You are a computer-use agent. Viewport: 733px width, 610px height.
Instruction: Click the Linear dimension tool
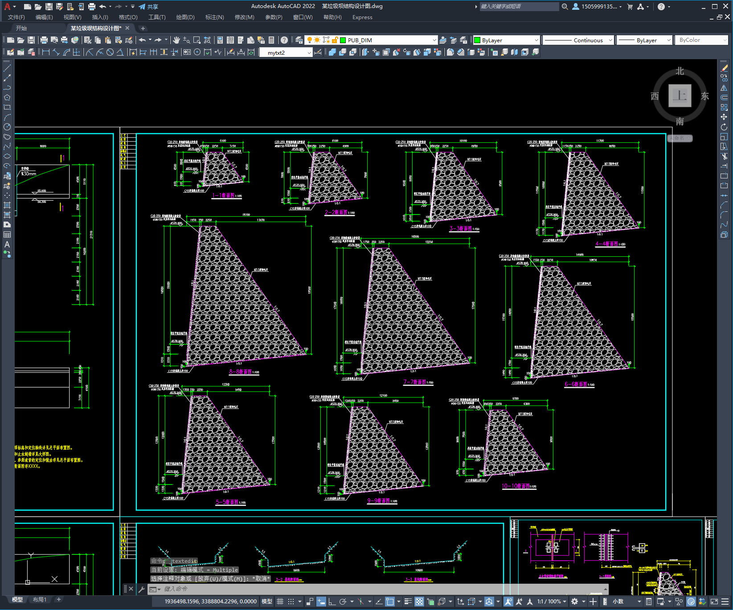click(x=45, y=52)
